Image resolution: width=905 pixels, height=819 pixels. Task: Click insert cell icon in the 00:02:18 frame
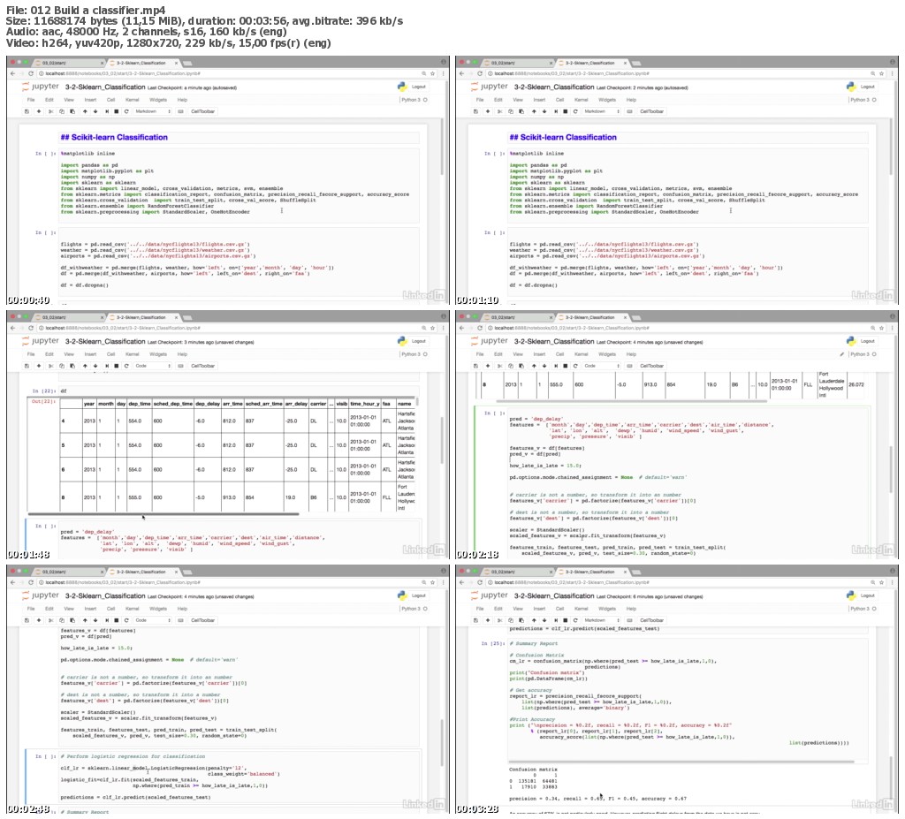pos(488,366)
